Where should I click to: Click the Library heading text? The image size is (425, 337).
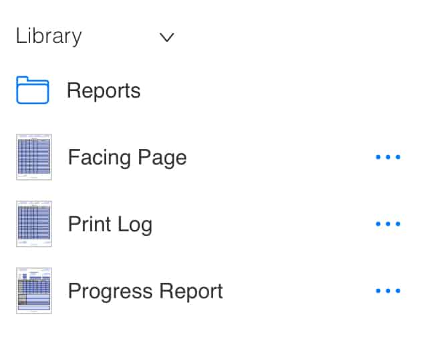pos(49,36)
